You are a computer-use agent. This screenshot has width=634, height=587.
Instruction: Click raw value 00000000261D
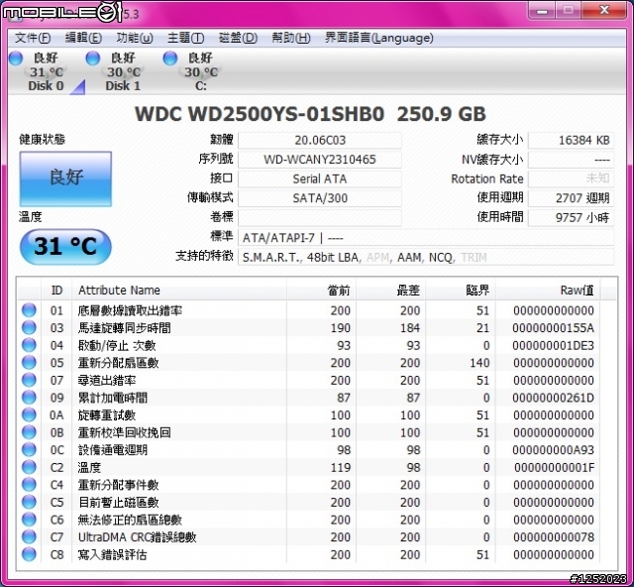pyautogui.click(x=553, y=398)
